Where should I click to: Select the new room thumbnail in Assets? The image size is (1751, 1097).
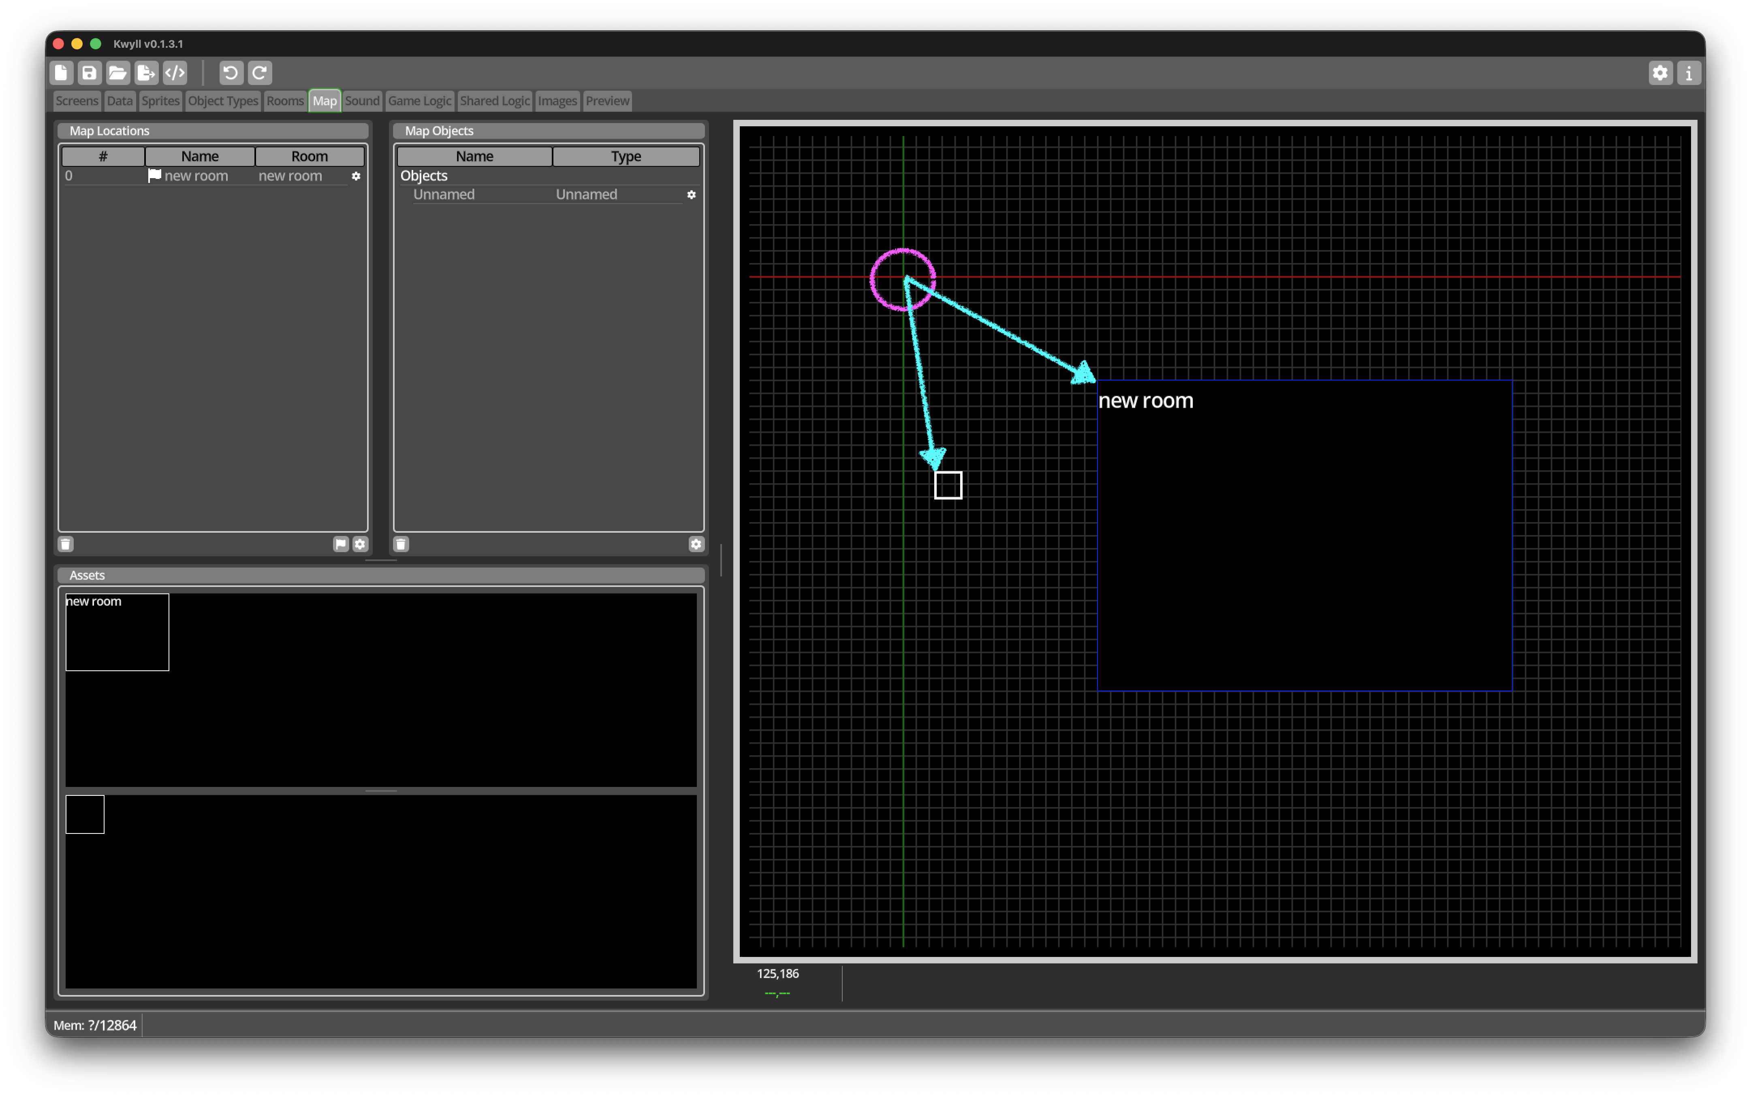[x=117, y=632]
